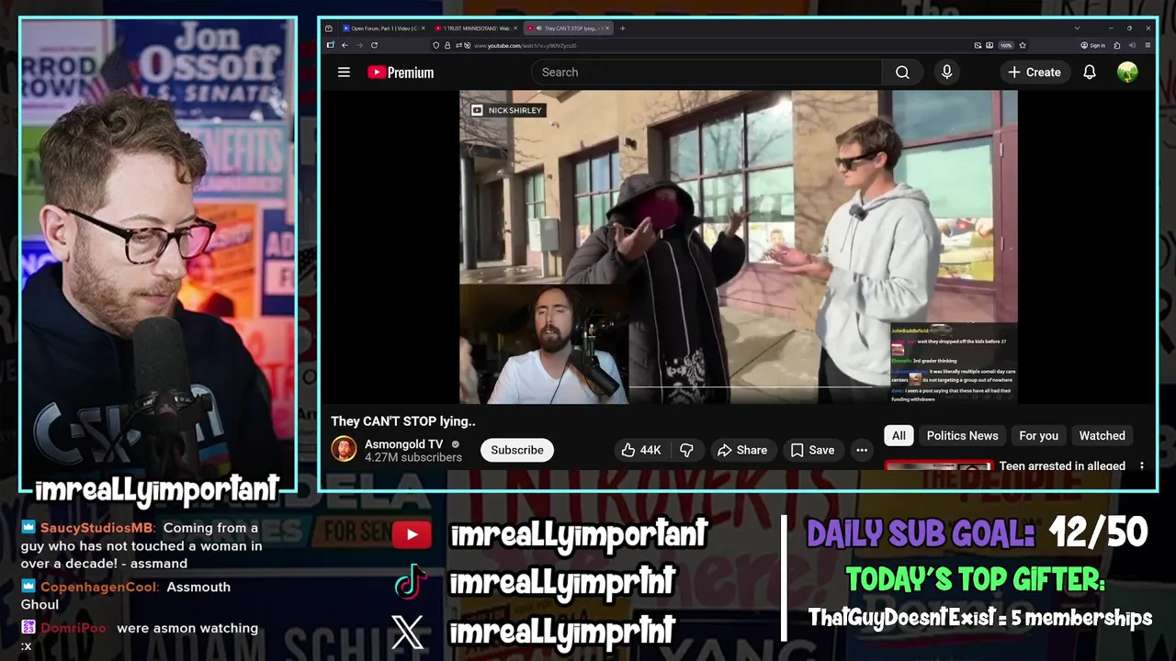Close the 'Open Forum, Part 1' tab

(424, 28)
